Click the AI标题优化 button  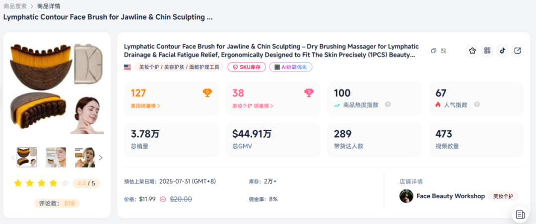(x=291, y=67)
